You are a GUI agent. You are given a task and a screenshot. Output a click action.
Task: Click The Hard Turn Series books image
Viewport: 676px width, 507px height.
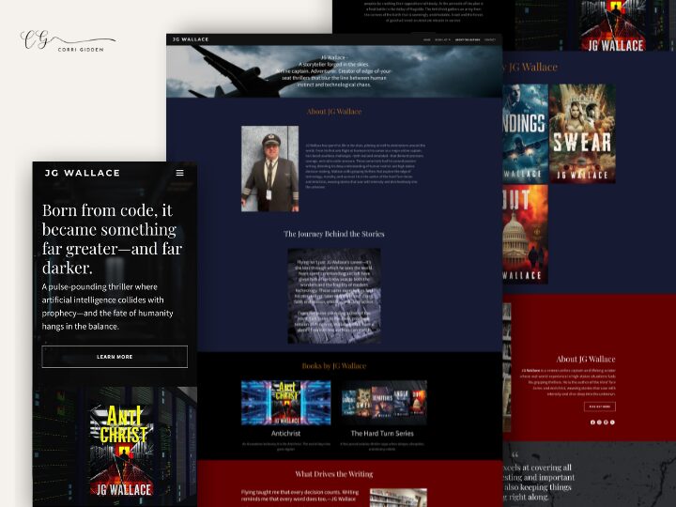pos(383,403)
